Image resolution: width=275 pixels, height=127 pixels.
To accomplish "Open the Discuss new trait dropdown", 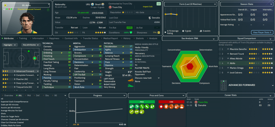I will click(147, 78).
